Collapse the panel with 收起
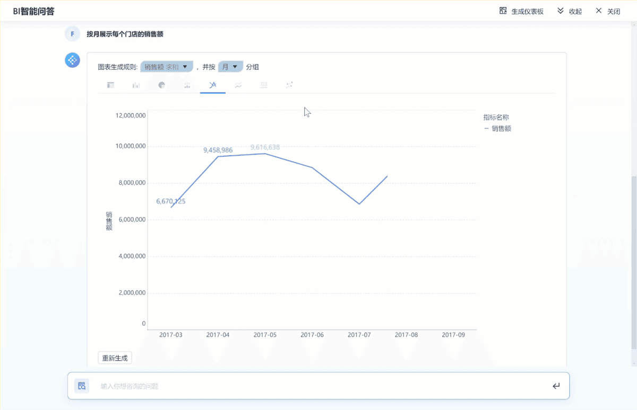 point(570,11)
